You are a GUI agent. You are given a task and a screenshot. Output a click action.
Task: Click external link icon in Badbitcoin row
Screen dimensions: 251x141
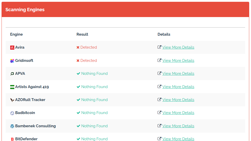coord(159,112)
